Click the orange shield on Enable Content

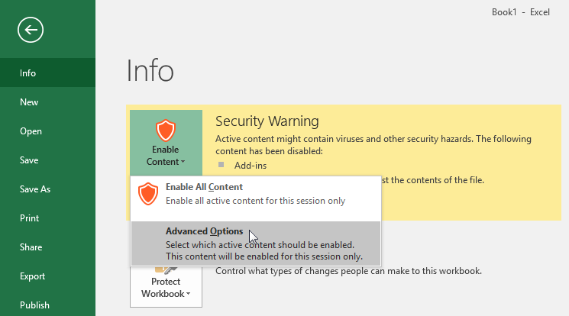click(x=165, y=129)
